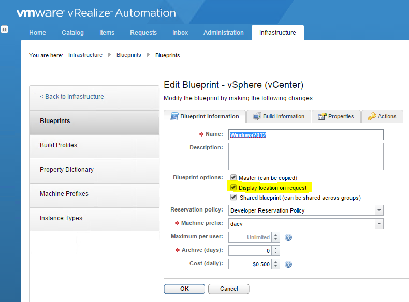Open the Items tab
Viewport: 409px width, 302px height.
(107, 32)
